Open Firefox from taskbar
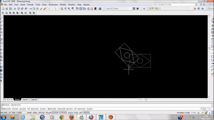This screenshot has width=214, height=120. pos(72,117)
